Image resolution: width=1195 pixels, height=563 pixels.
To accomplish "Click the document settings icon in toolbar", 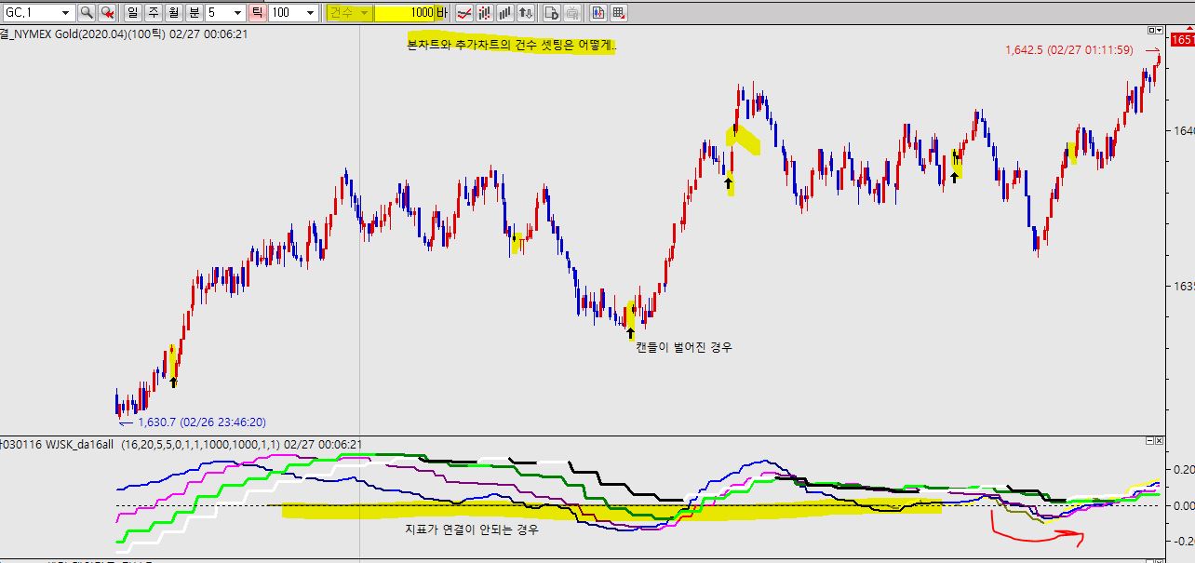I will [551, 13].
